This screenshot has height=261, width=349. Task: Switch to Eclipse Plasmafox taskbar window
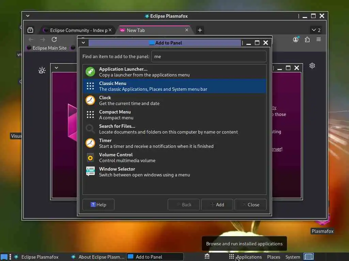(x=40, y=257)
